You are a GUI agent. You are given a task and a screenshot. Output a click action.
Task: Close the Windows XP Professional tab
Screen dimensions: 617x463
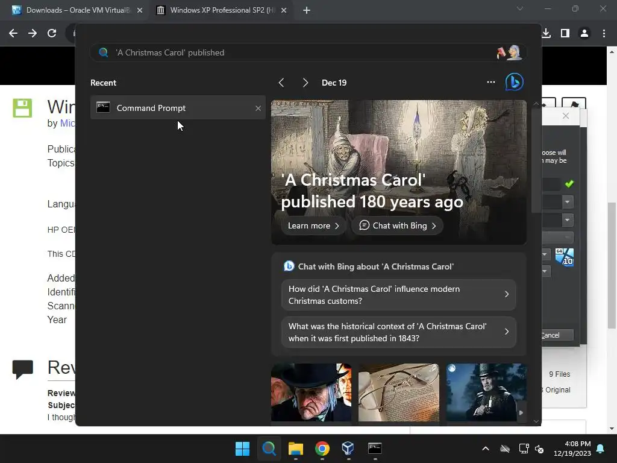[x=284, y=10]
